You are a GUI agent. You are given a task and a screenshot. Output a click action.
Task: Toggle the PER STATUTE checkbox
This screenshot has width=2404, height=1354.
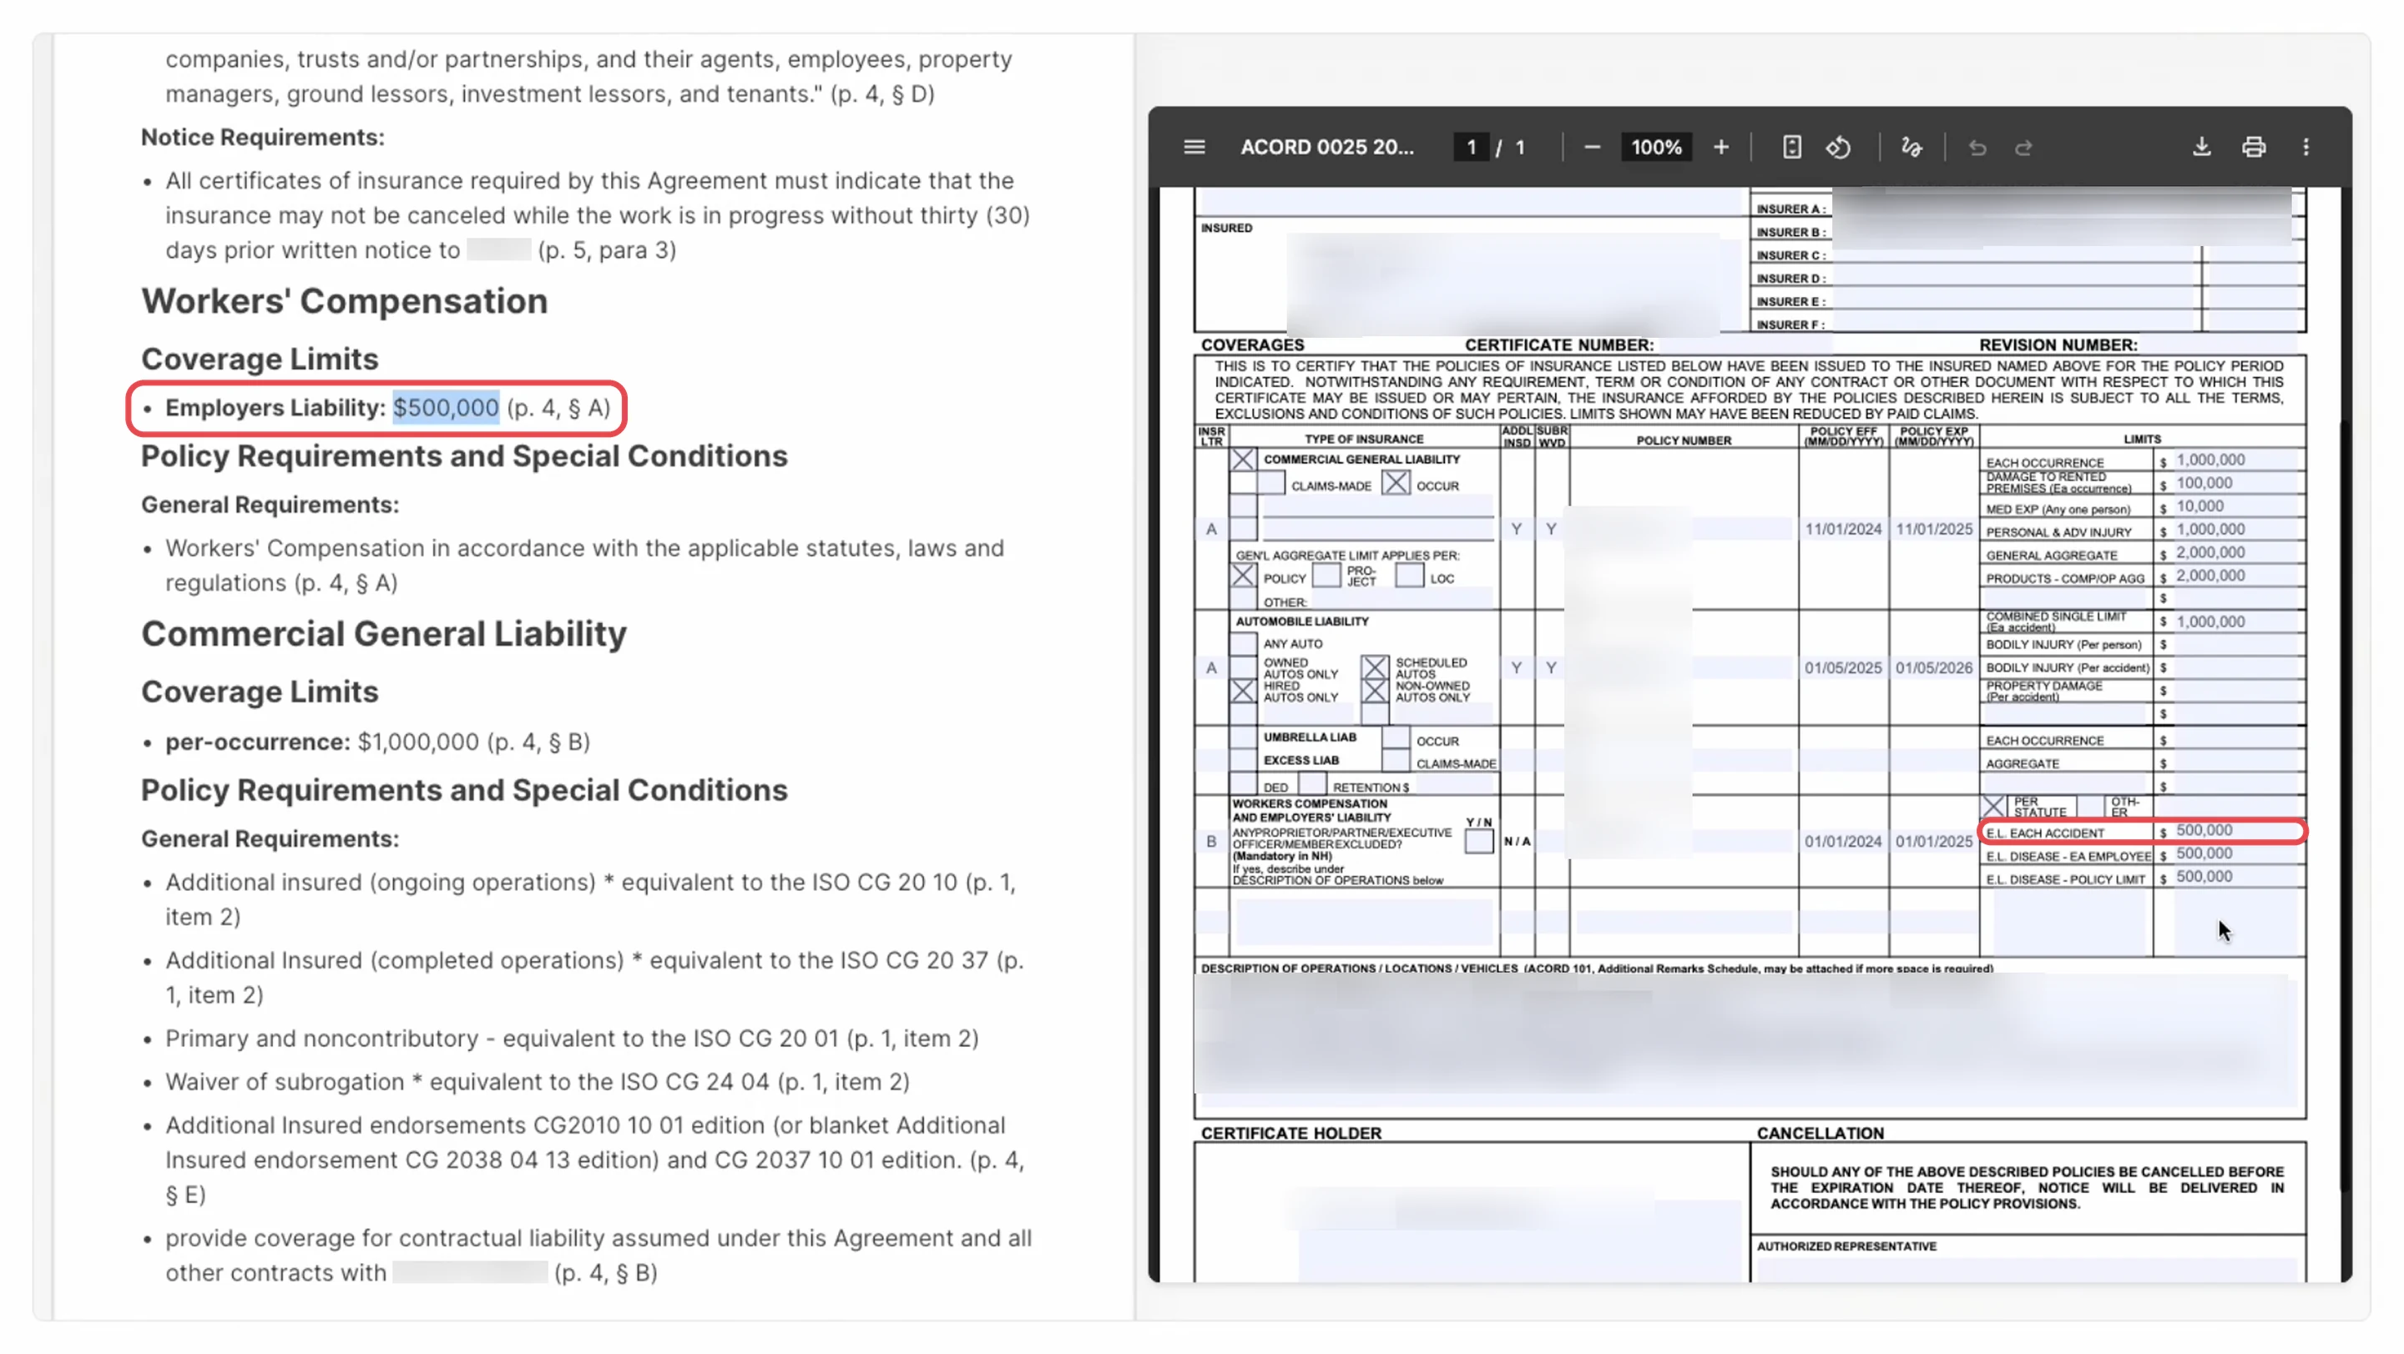tap(1993, 807)
